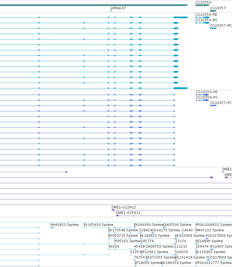The height and width of the screenshot is (267, 232).
Task: Select EST EK140359.5prime
Action: click(x=176, y=263)
